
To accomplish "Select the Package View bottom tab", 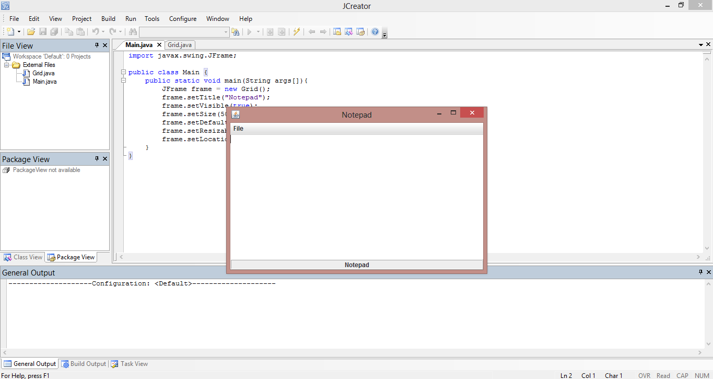I will pos(71,257).
